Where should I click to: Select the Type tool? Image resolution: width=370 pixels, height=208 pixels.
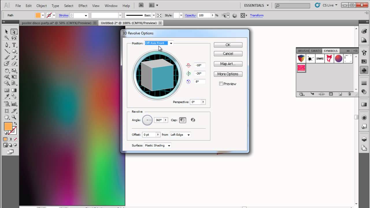click(x=14, y=45)
